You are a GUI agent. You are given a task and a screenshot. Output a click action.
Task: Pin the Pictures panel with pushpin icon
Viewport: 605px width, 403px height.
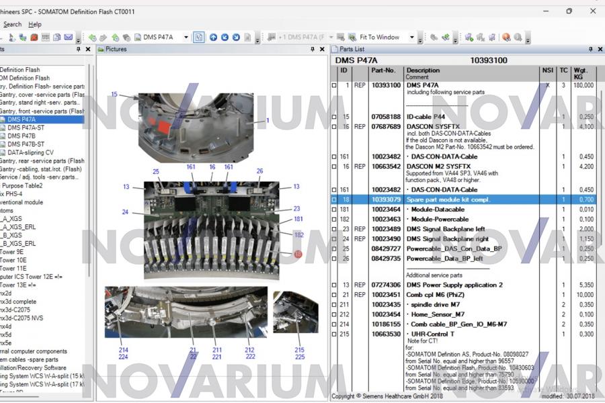pyautogui.click(x=313, y=49)
